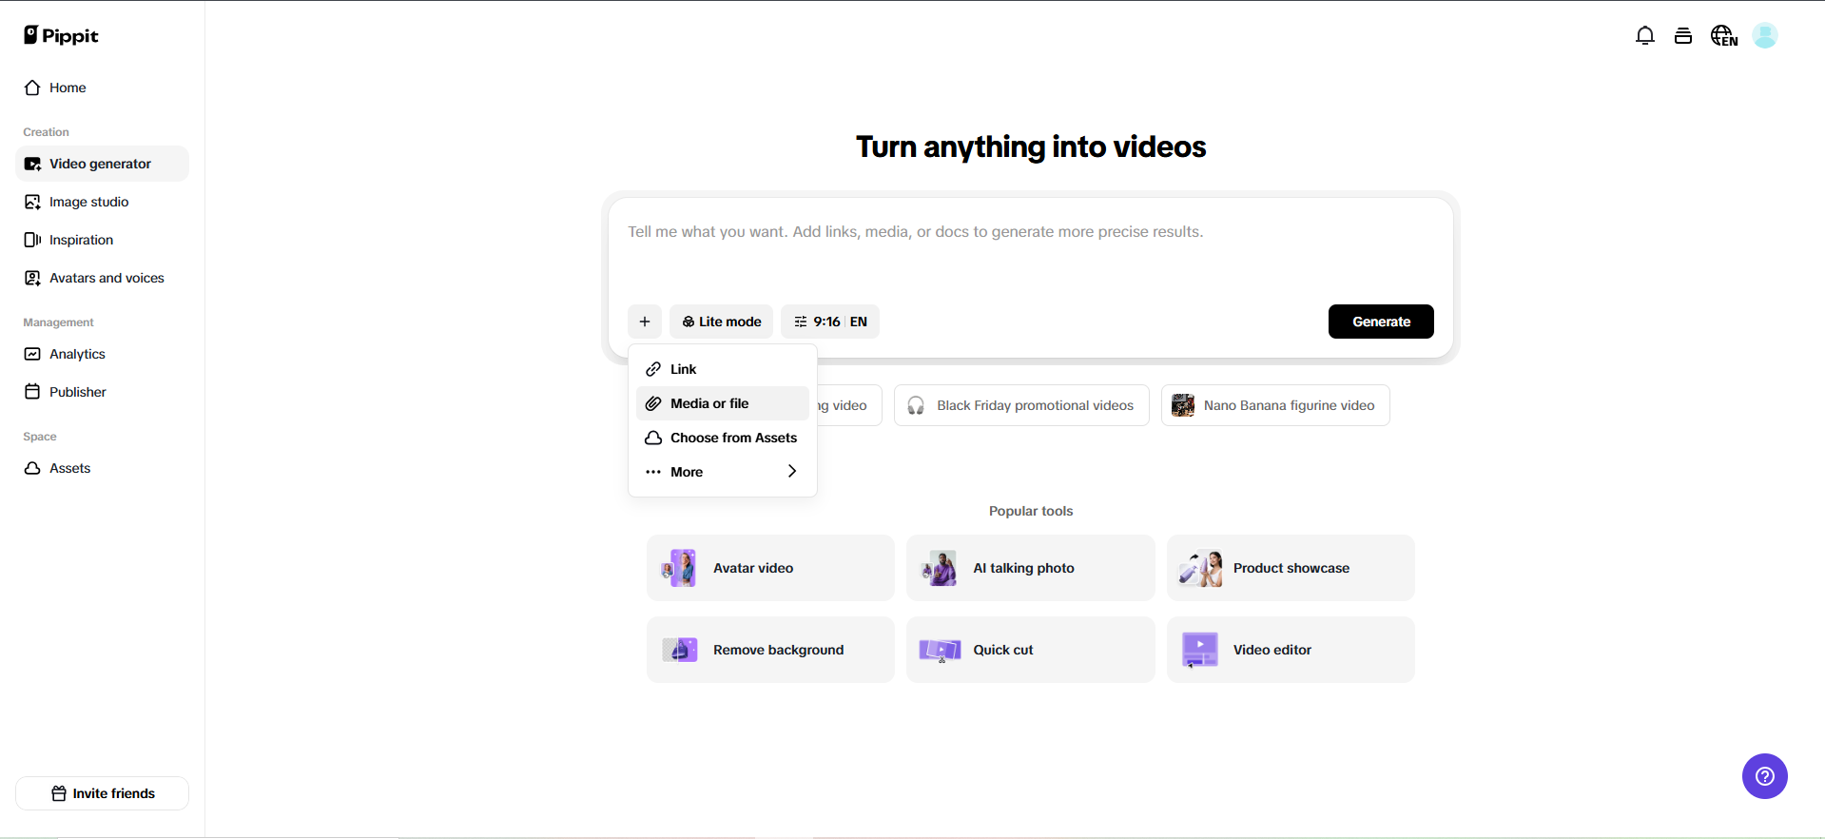Open Publisher page

pyautogui.click(x=103, y=392)
